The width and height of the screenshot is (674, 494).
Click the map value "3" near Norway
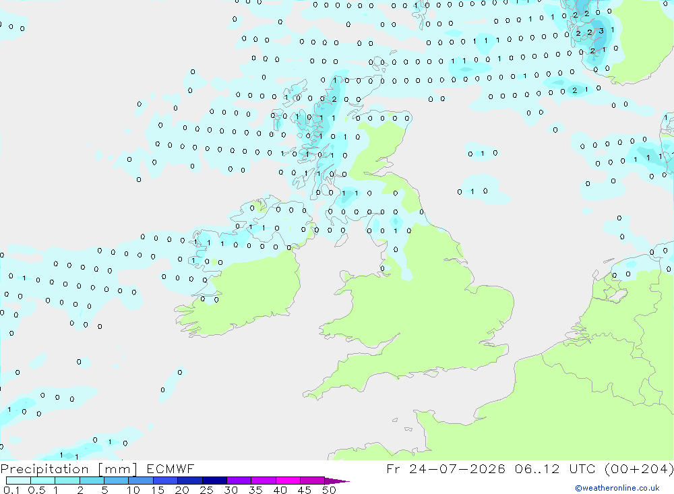[601, 31]
